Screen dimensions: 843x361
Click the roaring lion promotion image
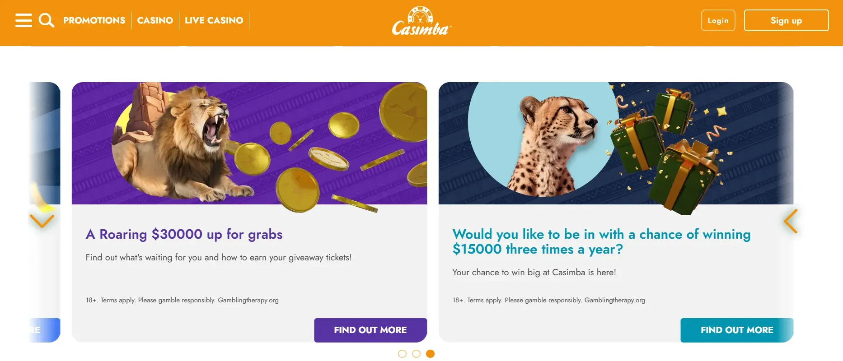(249, 143)
